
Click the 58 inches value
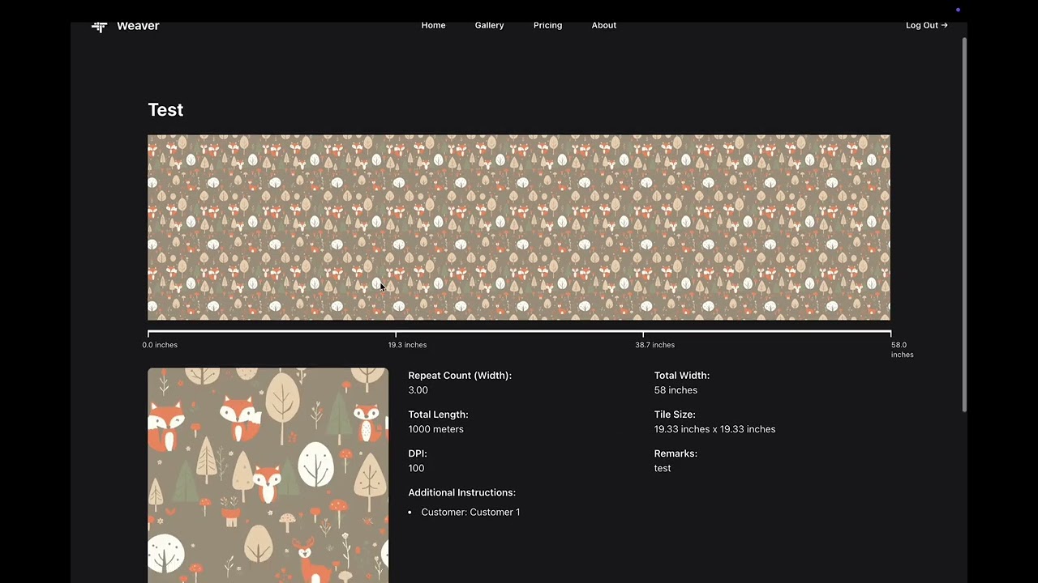[676, 390]
